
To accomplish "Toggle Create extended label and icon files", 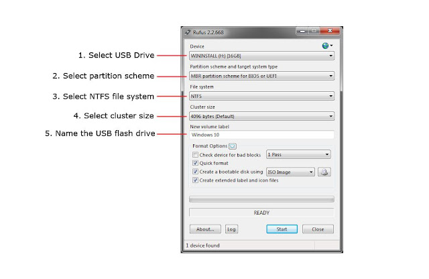I will tap(195, 180).
